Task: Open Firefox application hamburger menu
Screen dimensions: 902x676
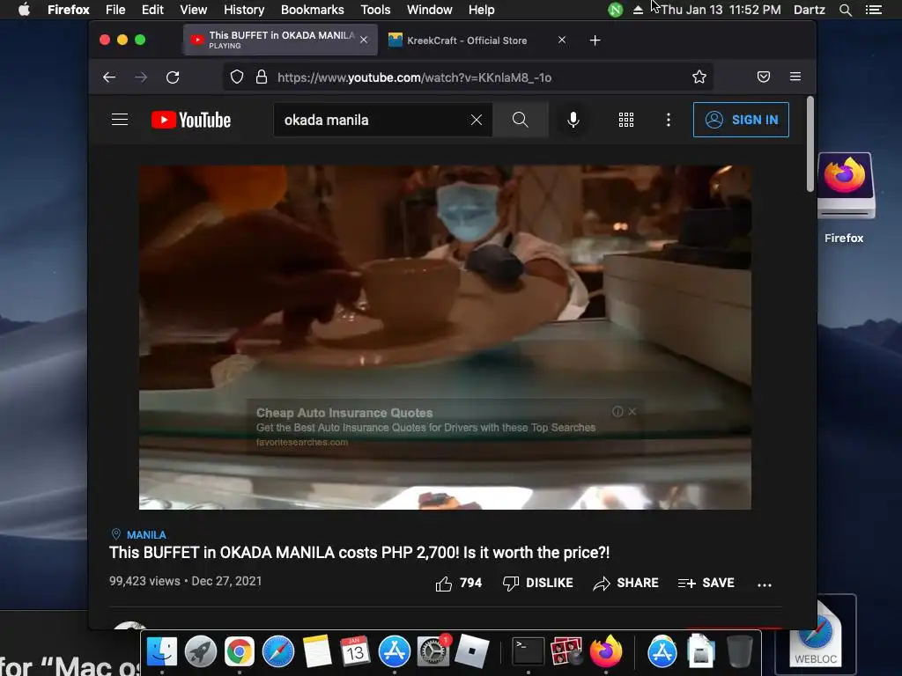Action: point(795,77)
